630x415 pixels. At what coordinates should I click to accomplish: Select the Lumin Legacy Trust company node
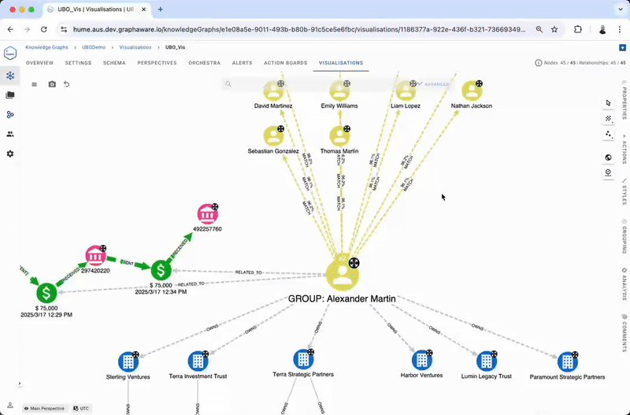(x=487, y=361)
